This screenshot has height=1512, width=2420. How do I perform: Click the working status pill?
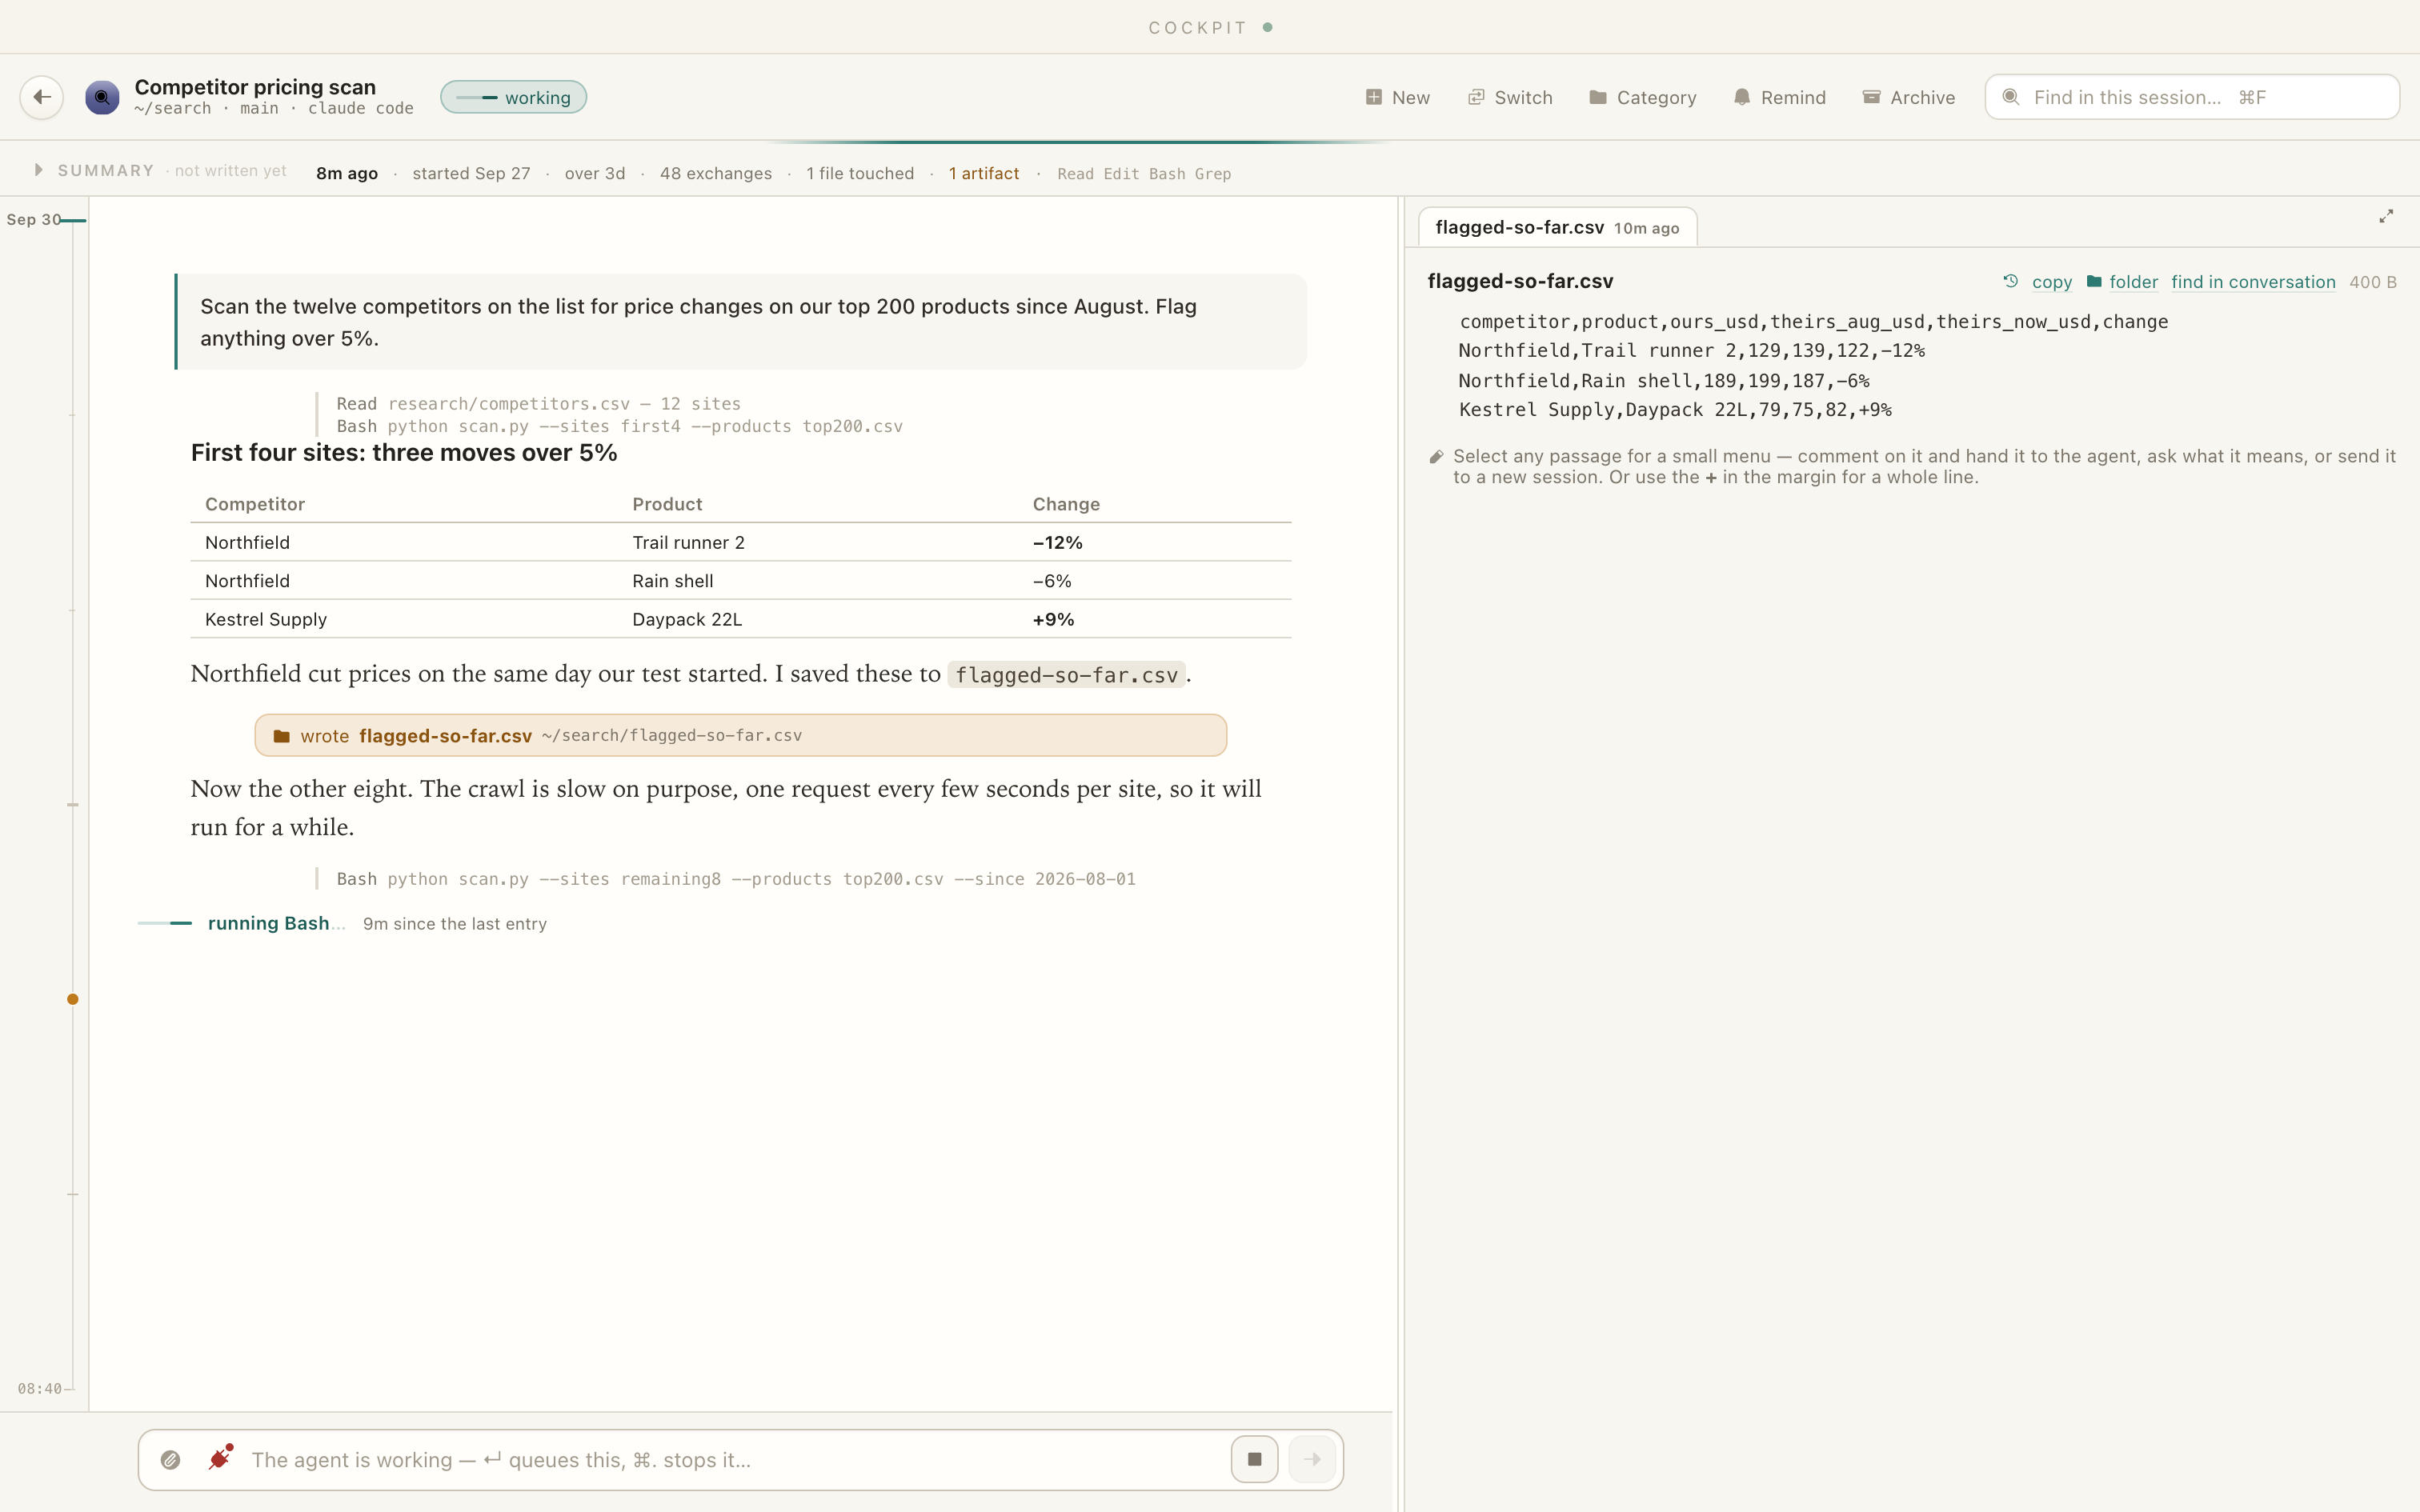pyautogui.click(x=513, y=97)
